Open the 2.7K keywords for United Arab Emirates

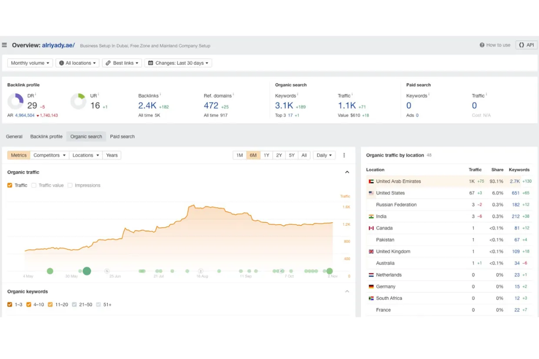point(515,181)
